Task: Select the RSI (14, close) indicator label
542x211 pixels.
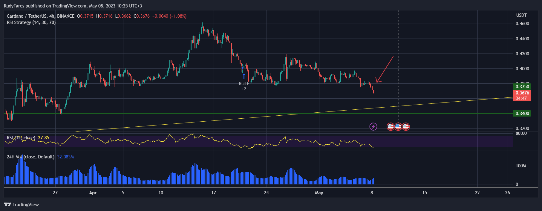Action: click(x=21, y=138)
